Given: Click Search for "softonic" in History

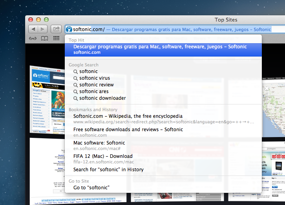Looking at the screenshot, I should pyautogui.click(x=108, y=170).
